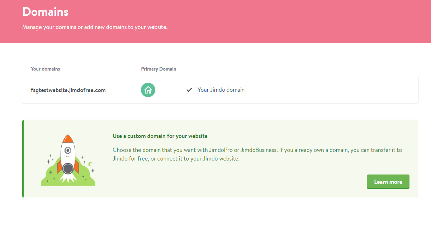Click the custom domain description paragraph
The width and height of the screenshot is (431, 239).
pos(257,154)
